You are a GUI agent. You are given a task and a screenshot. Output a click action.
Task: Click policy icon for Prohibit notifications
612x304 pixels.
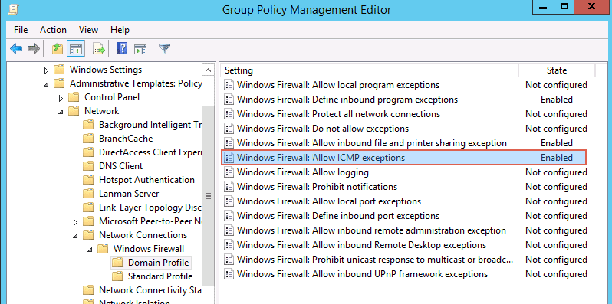[229, 187]
